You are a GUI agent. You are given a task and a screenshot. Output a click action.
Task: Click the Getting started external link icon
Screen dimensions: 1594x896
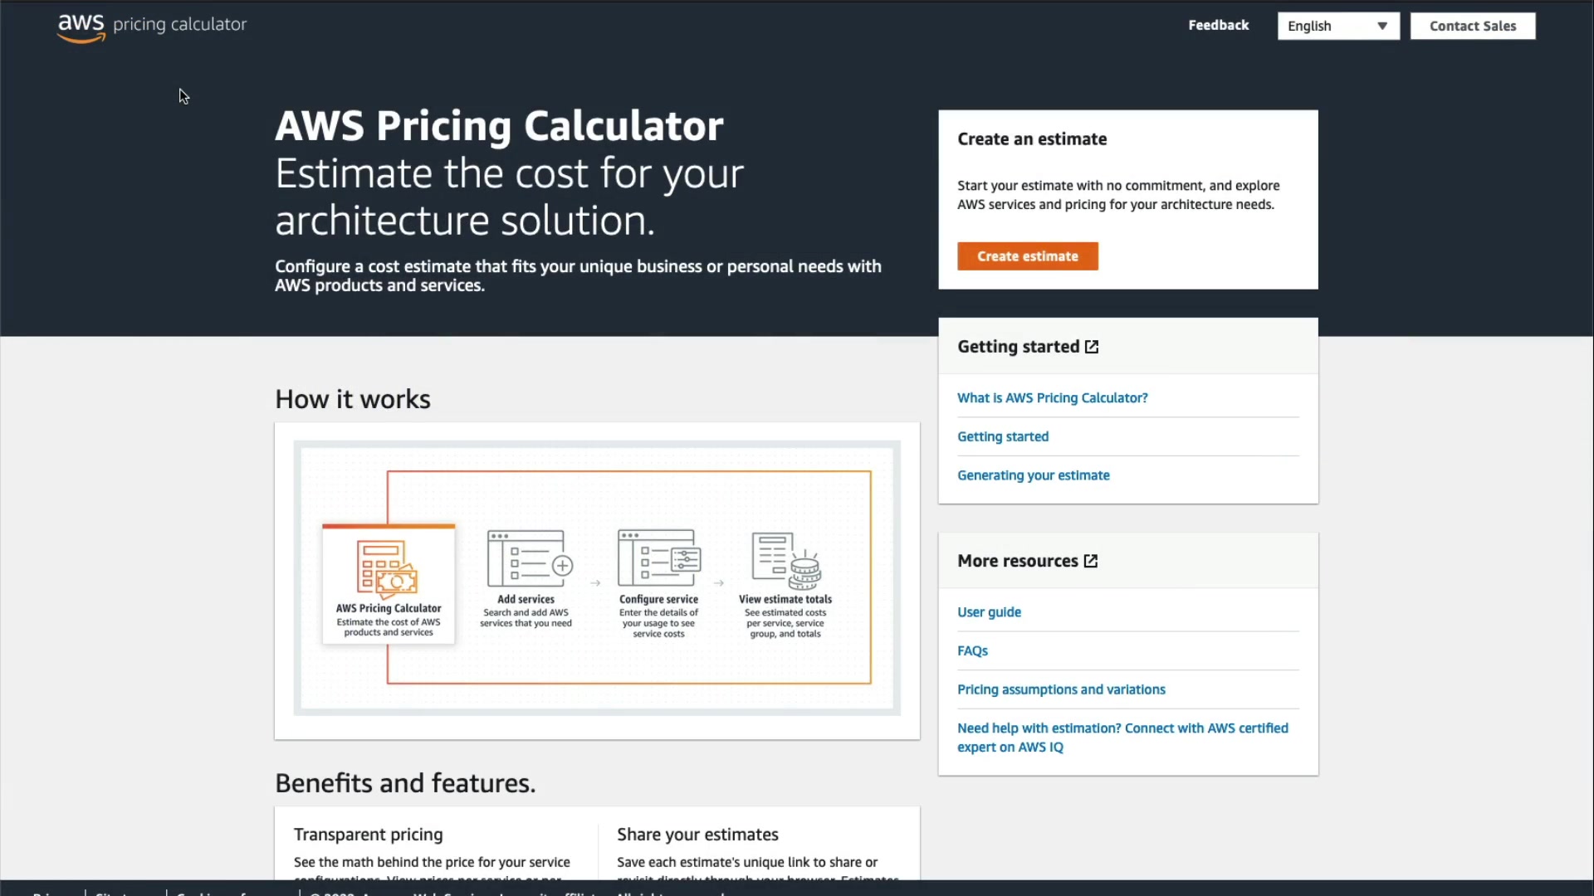tap(1092, 347)
